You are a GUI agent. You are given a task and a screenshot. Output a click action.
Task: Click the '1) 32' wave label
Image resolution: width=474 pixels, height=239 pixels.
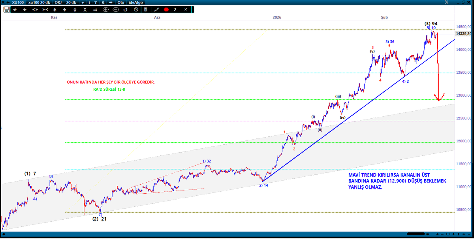coord(207,161)
